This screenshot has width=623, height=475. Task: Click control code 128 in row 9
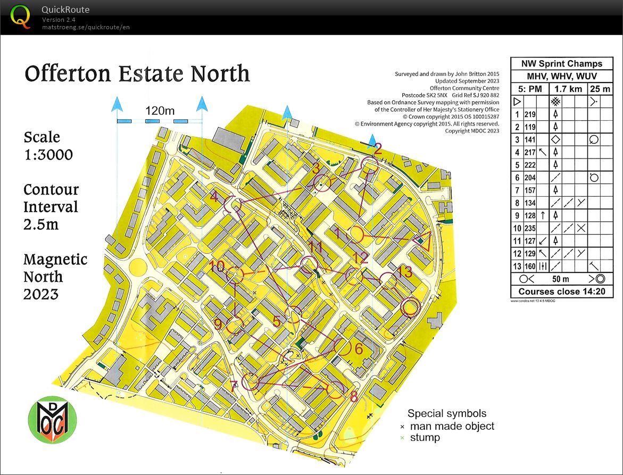[x=530, y=215]
